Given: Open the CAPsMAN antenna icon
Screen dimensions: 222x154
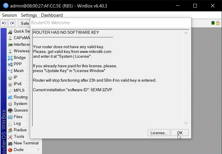Looking at the screenshot, I should click(x=10, y=38).
